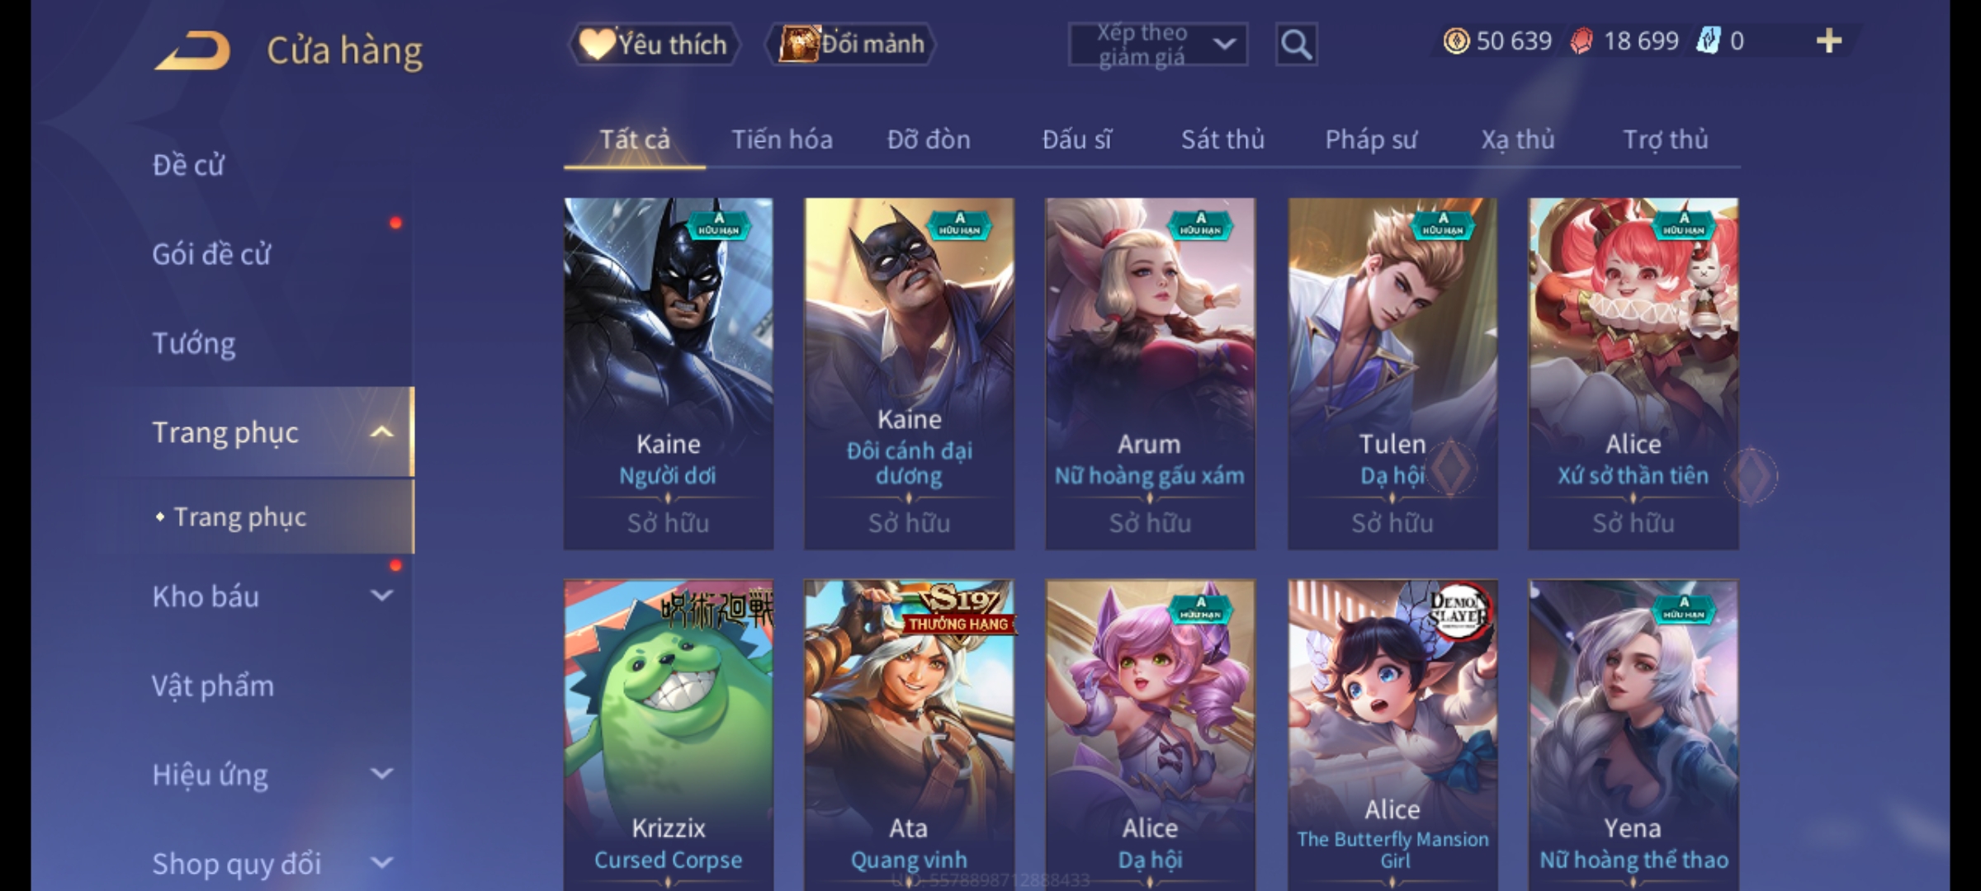The width and height of the screenshot is (1981, 891).
Task: Select the Pháp sư tab
Action: (1370, 139)
